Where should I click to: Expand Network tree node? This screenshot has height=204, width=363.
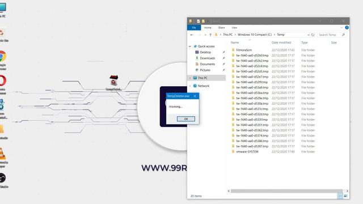point(190,86)
